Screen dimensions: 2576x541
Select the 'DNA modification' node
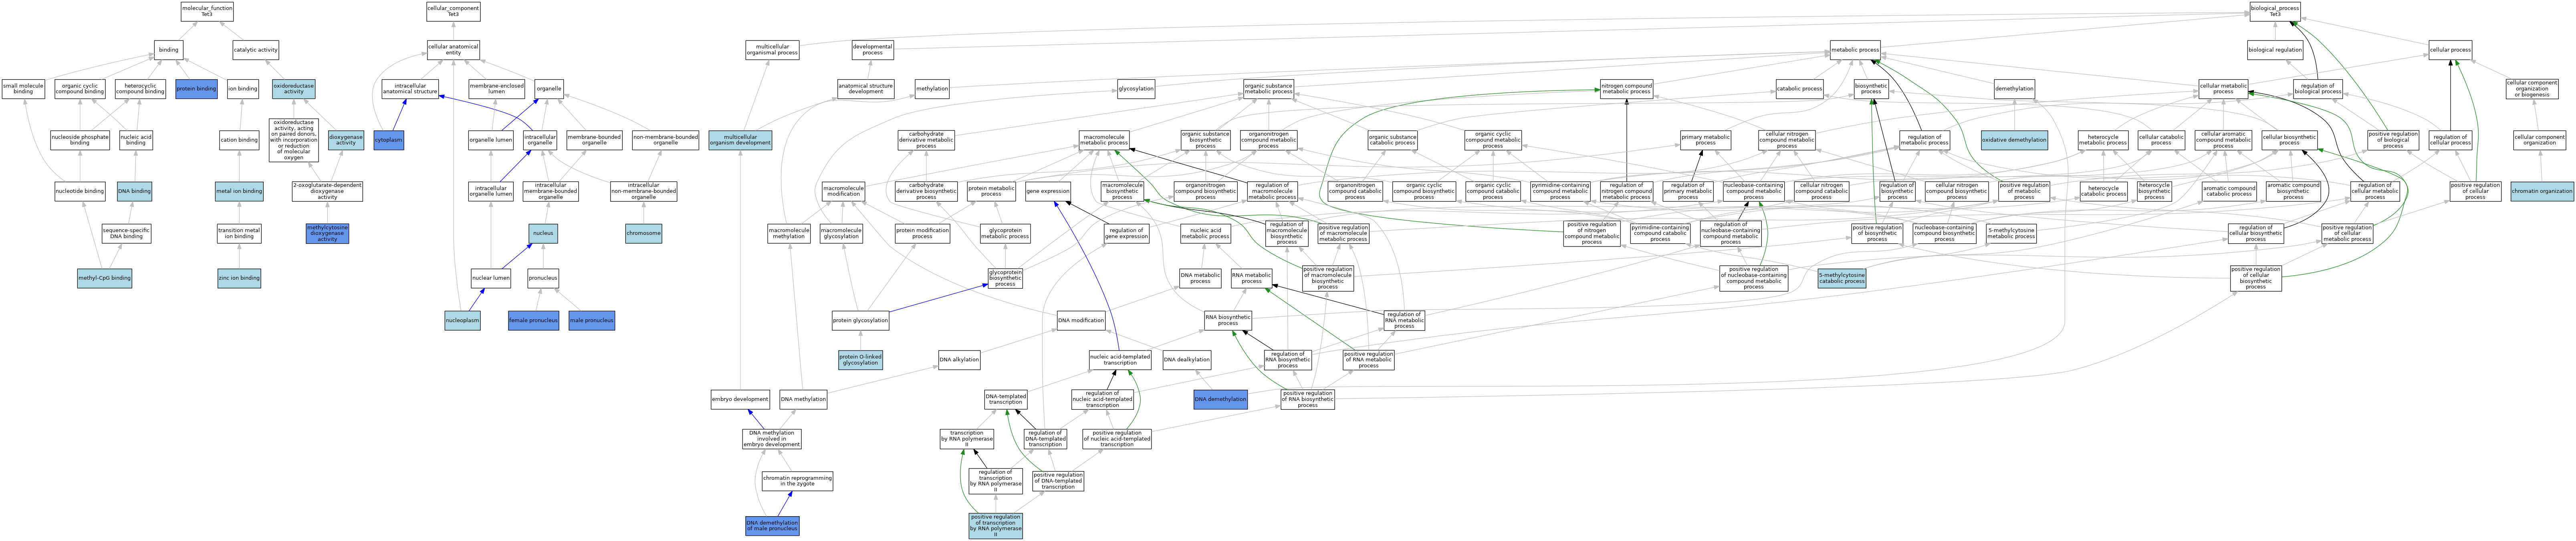tap(1081, 321)
